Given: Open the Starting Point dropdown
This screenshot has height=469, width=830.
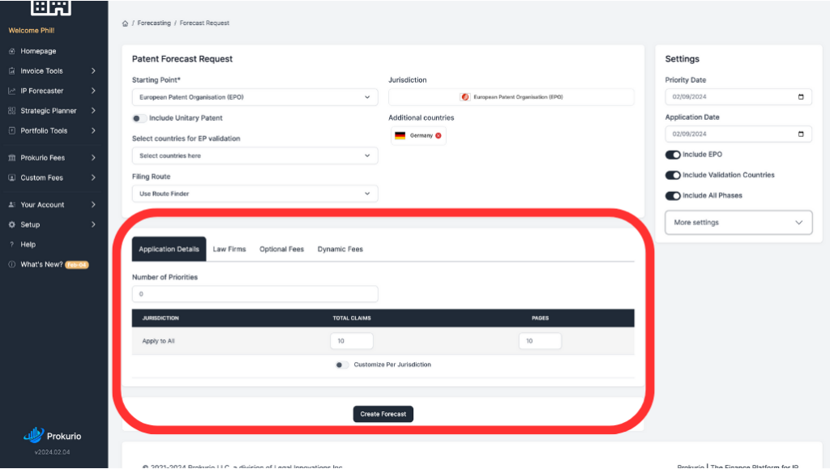Looking at the screenshot, I should click(x=255, y=97).
